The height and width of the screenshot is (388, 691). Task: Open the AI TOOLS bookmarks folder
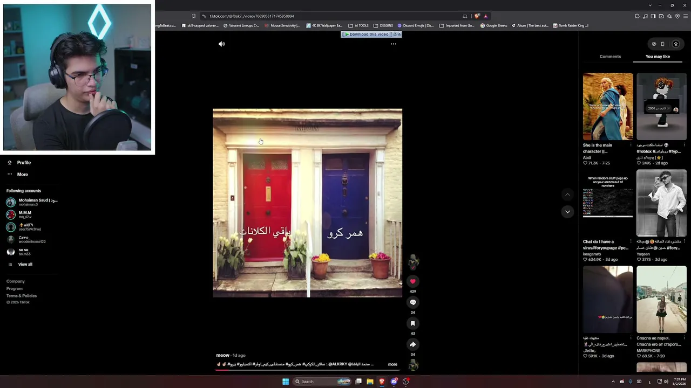358,25
